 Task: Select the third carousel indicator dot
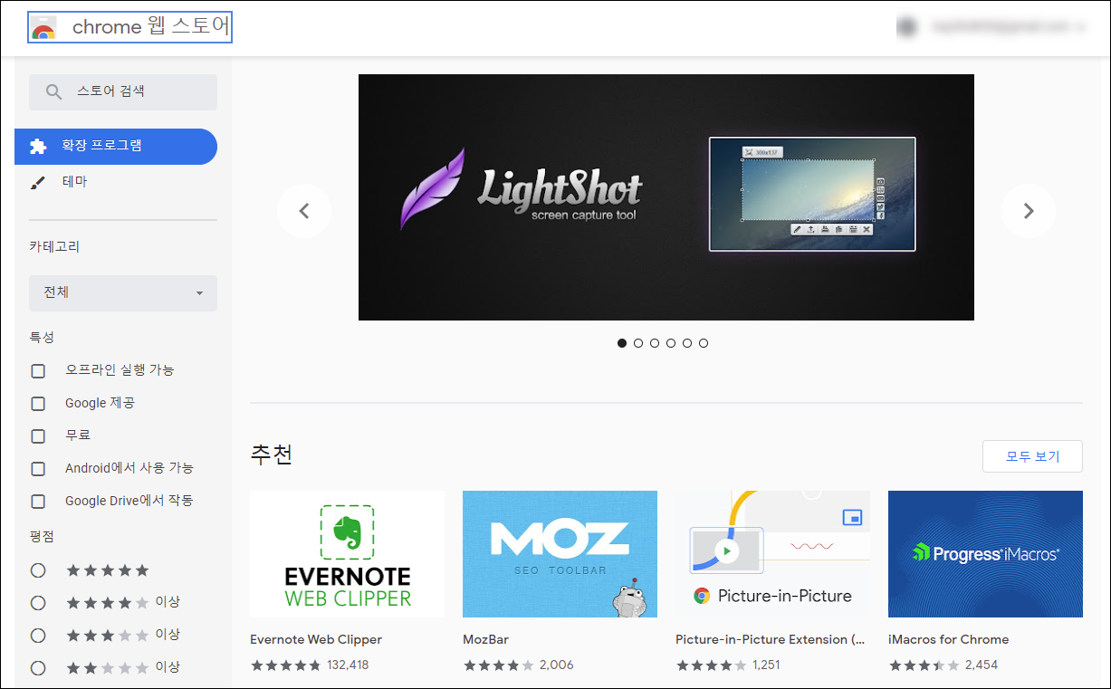coord(655,343)
